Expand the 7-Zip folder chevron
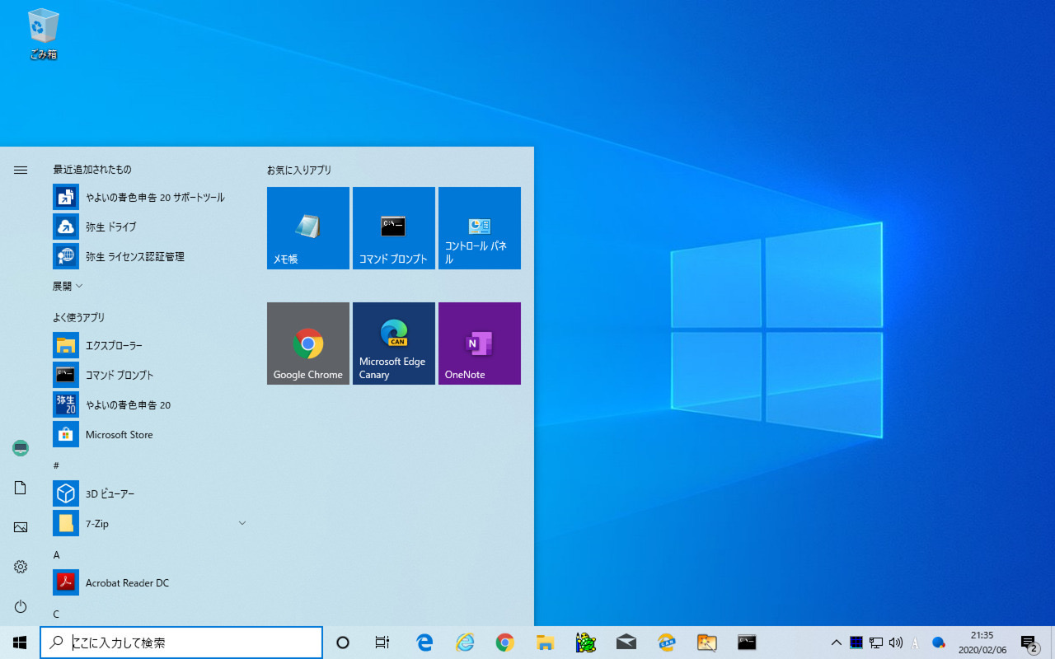 (241, 523)
